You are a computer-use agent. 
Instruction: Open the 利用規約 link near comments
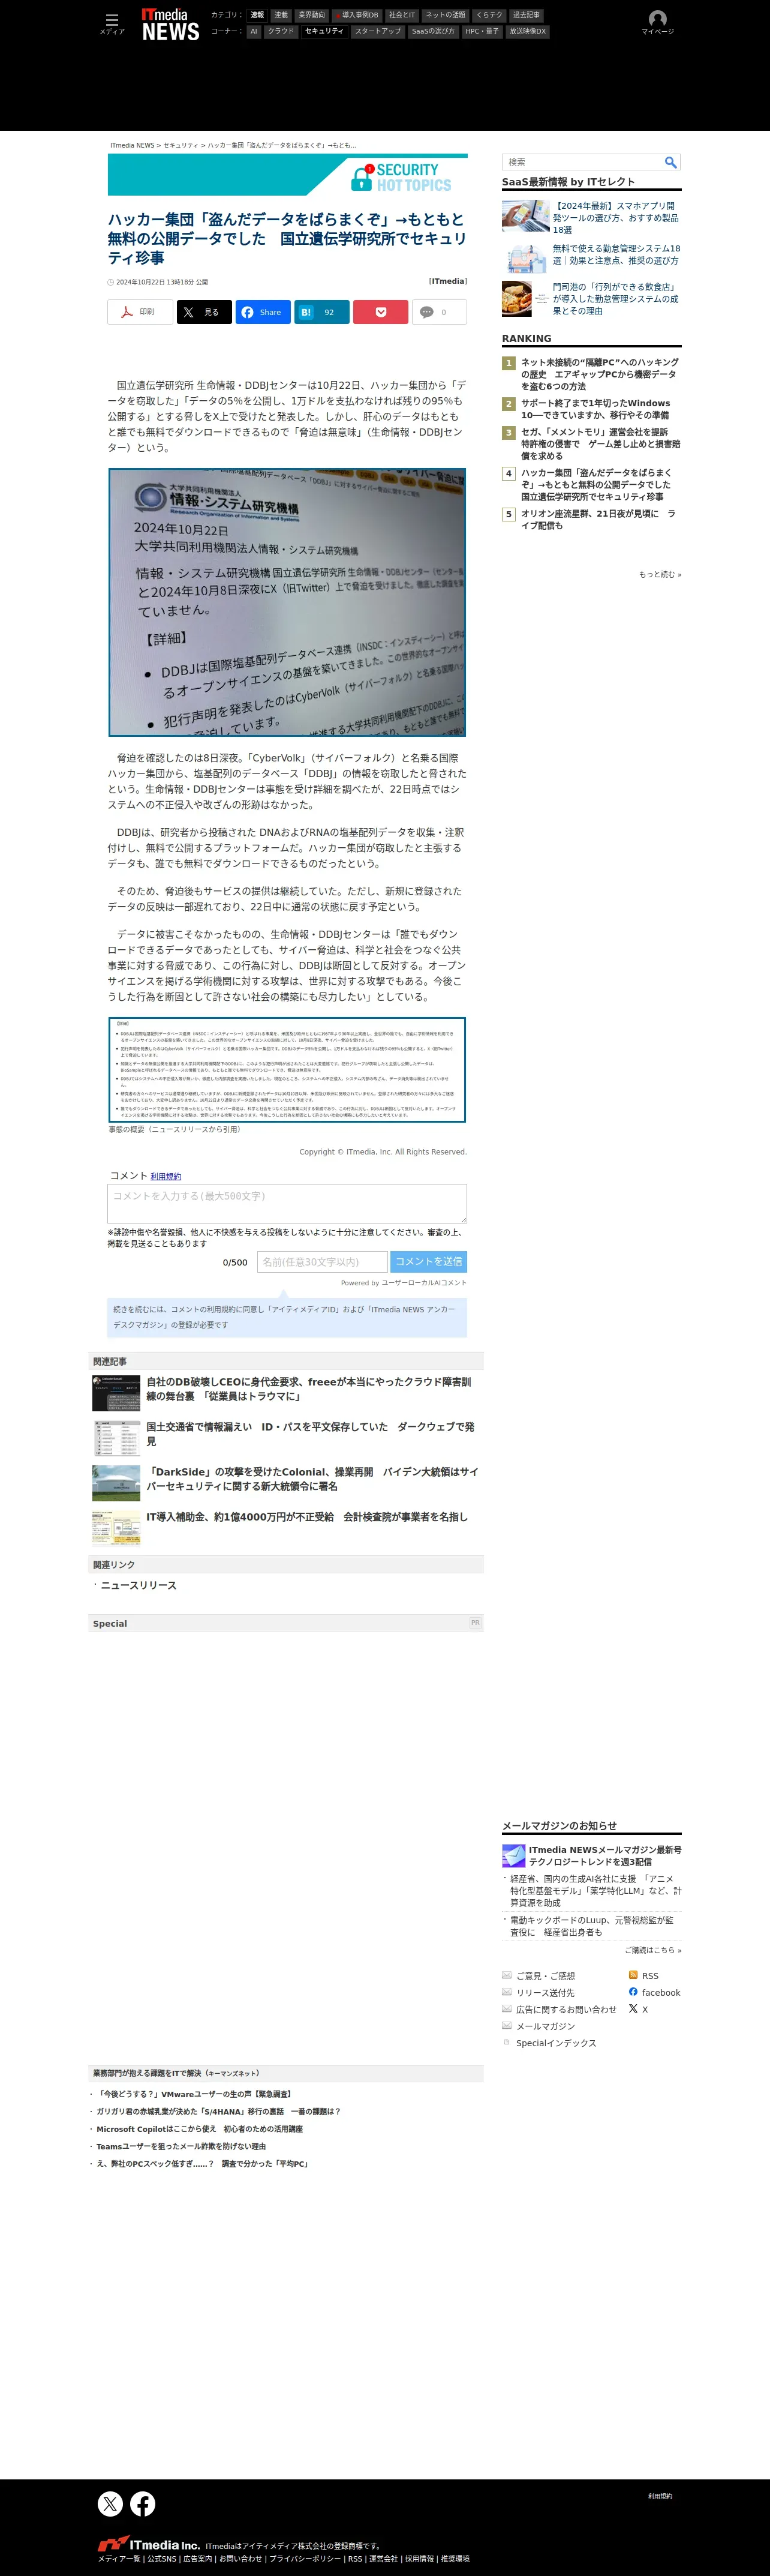tap(166, 1176)
